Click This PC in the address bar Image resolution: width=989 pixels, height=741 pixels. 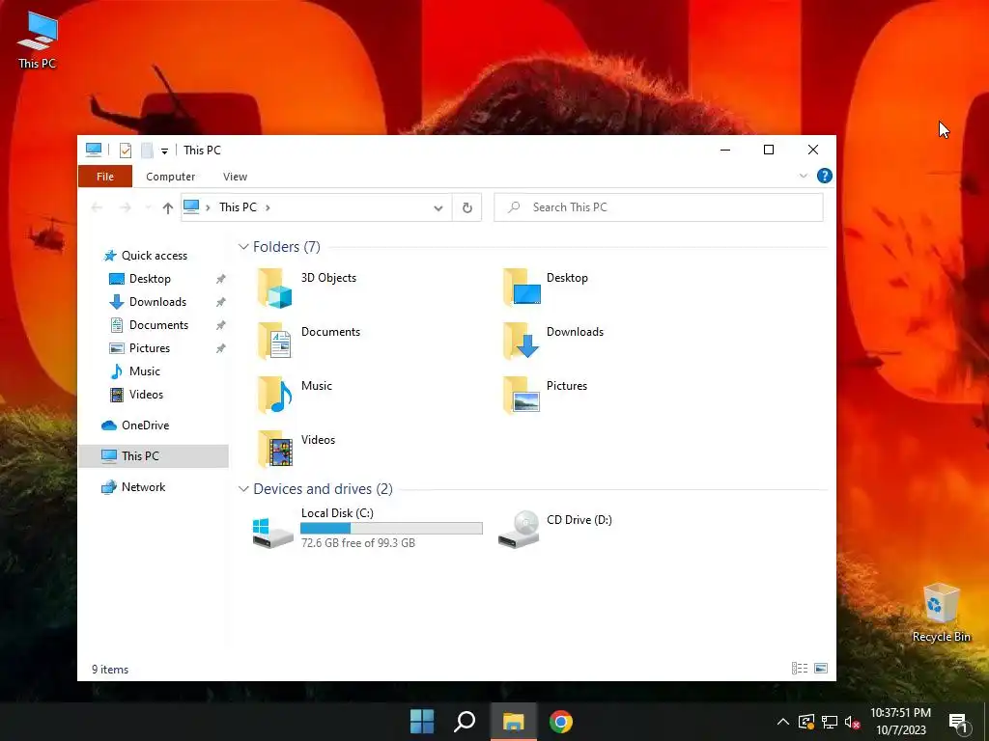coord(238,207)
